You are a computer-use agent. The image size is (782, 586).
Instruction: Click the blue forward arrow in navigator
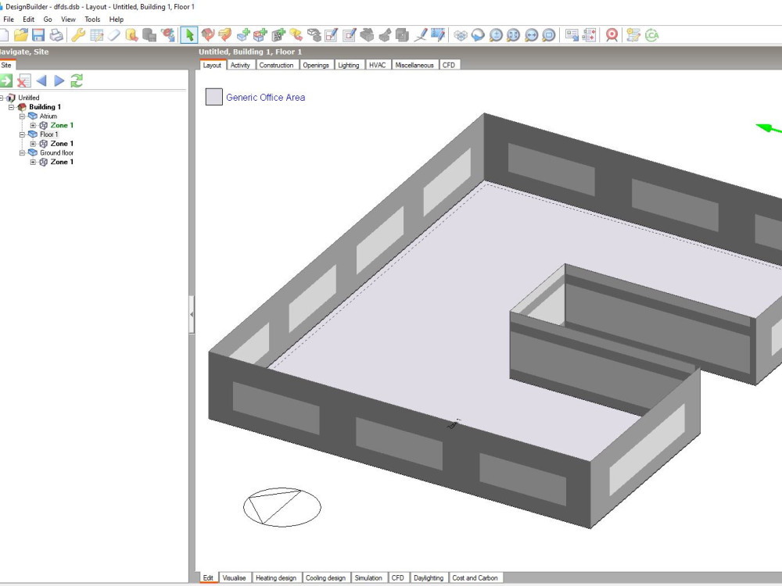click(59, 80)
